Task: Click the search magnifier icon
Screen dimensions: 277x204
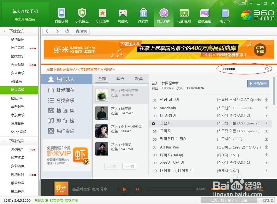Action: pos(267,69)
